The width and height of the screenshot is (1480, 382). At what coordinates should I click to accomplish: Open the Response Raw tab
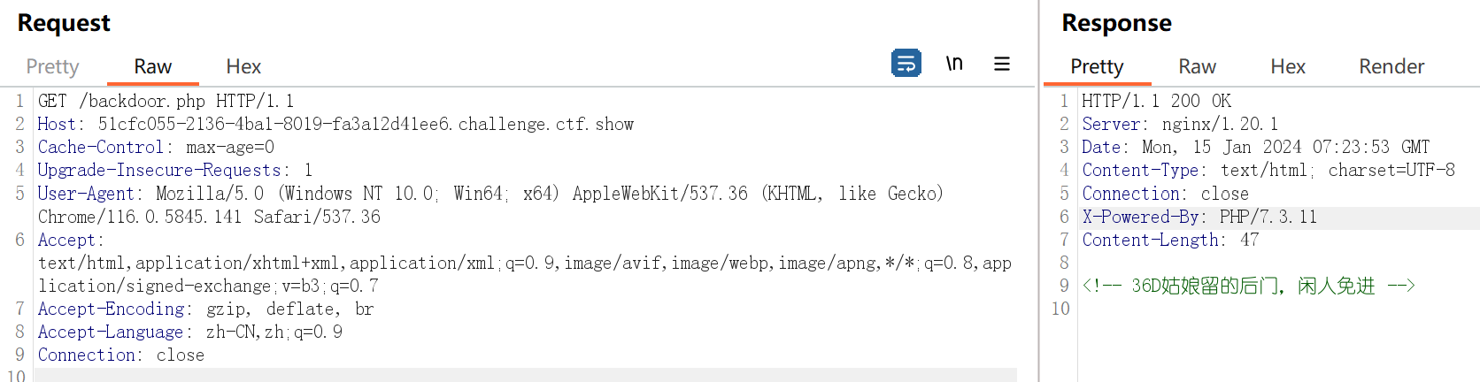tap(1197, 66)
